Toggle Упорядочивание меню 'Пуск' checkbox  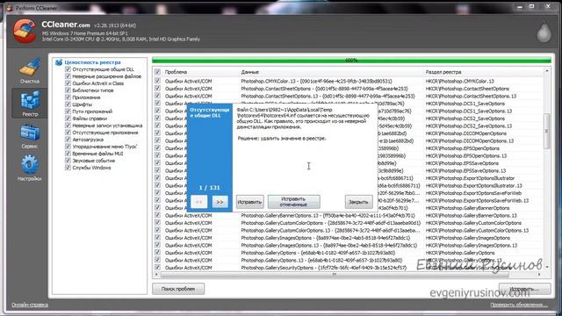pos(68,147)
